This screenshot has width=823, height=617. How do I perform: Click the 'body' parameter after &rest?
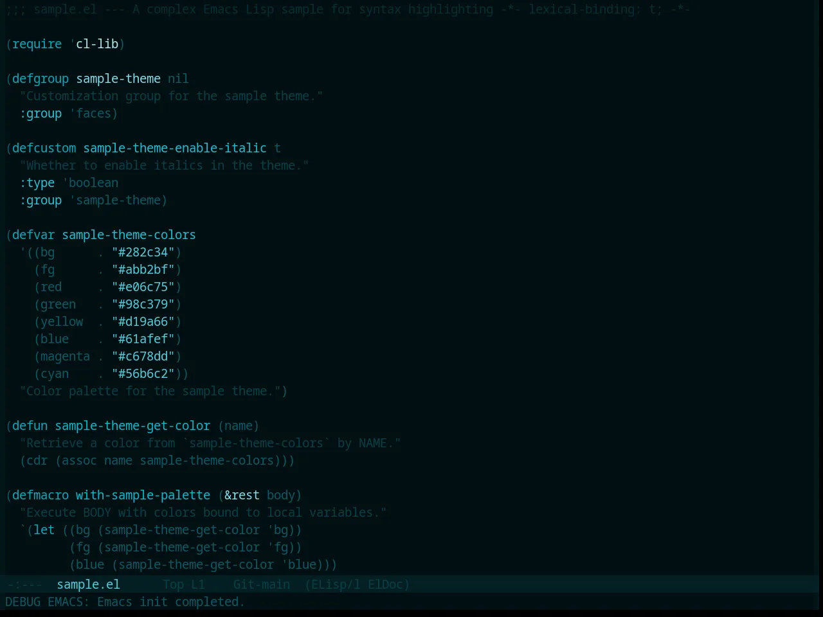point(280,495)
